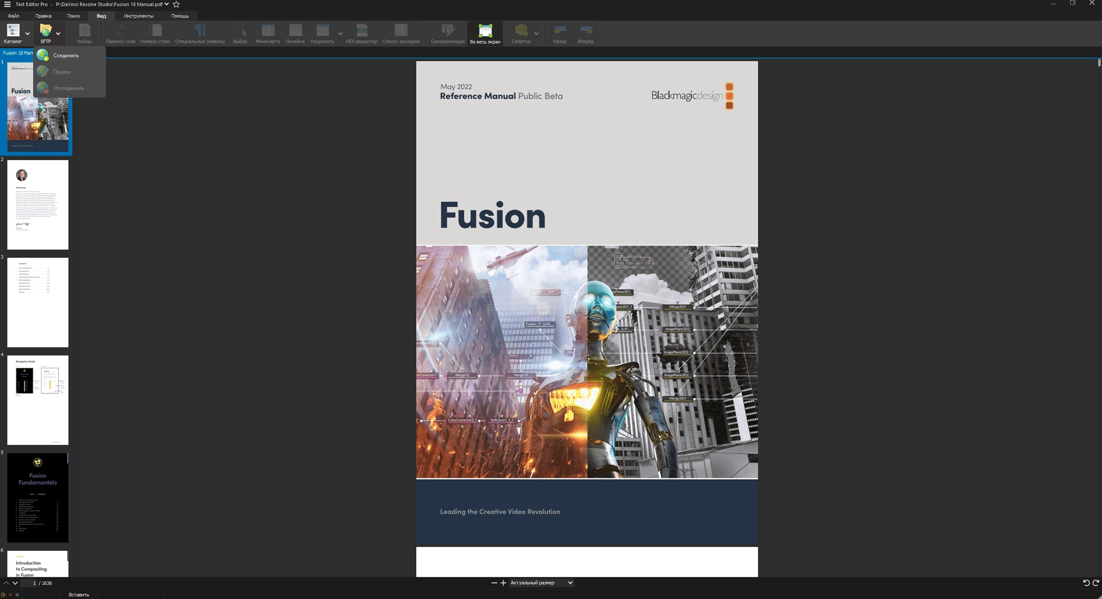The image size is (1102, 599).
Task: Click the Вставить status bar button
Action: (x=79, y=595)
